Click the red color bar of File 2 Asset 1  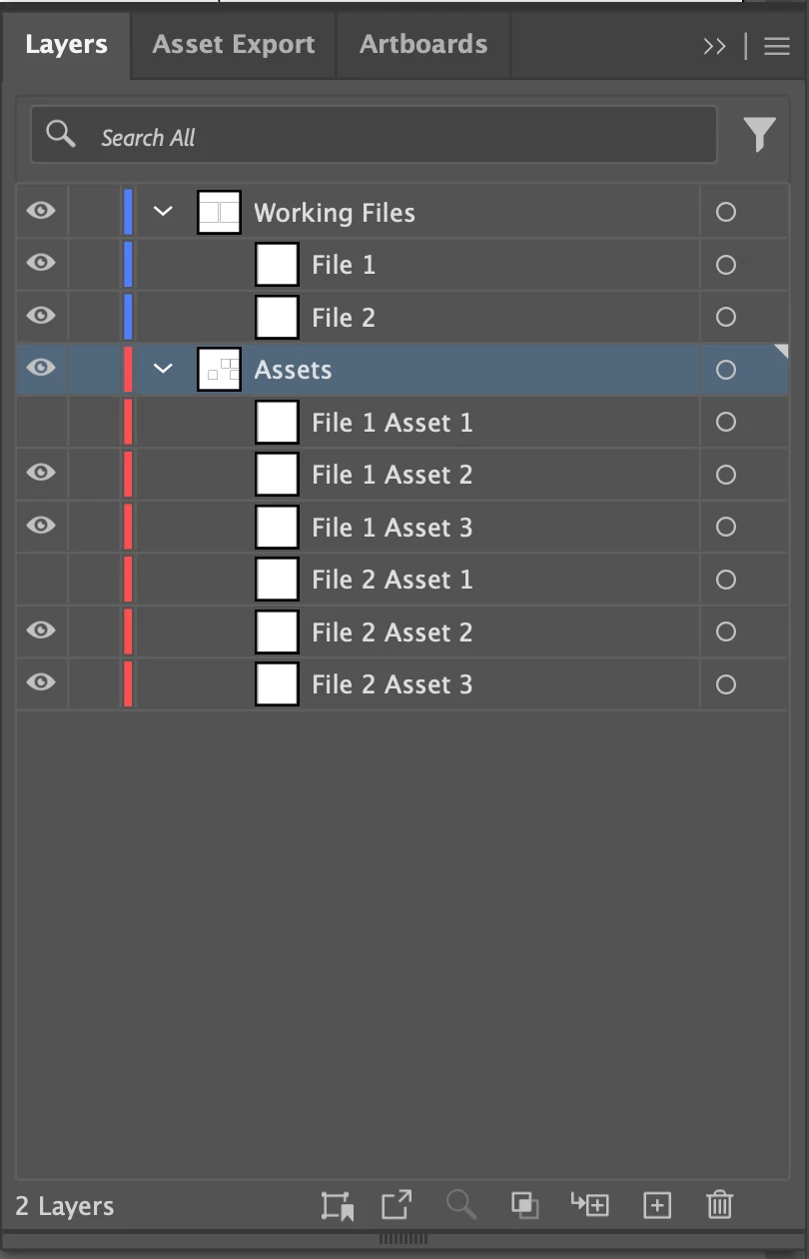coord(128,580)
